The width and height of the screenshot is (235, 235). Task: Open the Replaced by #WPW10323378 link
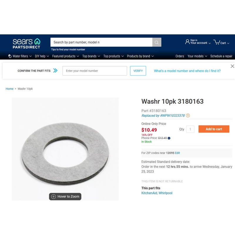[163, 115]
